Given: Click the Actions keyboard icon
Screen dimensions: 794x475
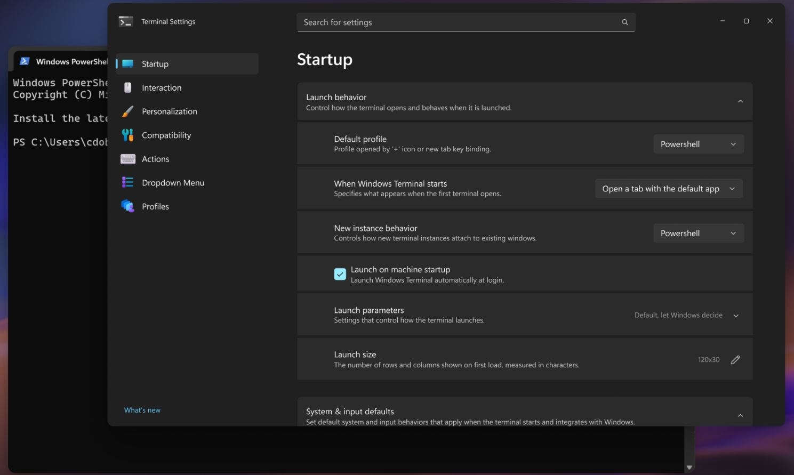Looking at the screenshot, I should [127, 158].
